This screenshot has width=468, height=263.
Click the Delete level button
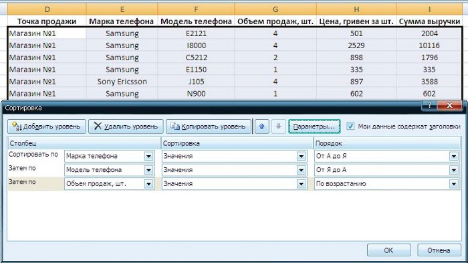tap(126, 126)
